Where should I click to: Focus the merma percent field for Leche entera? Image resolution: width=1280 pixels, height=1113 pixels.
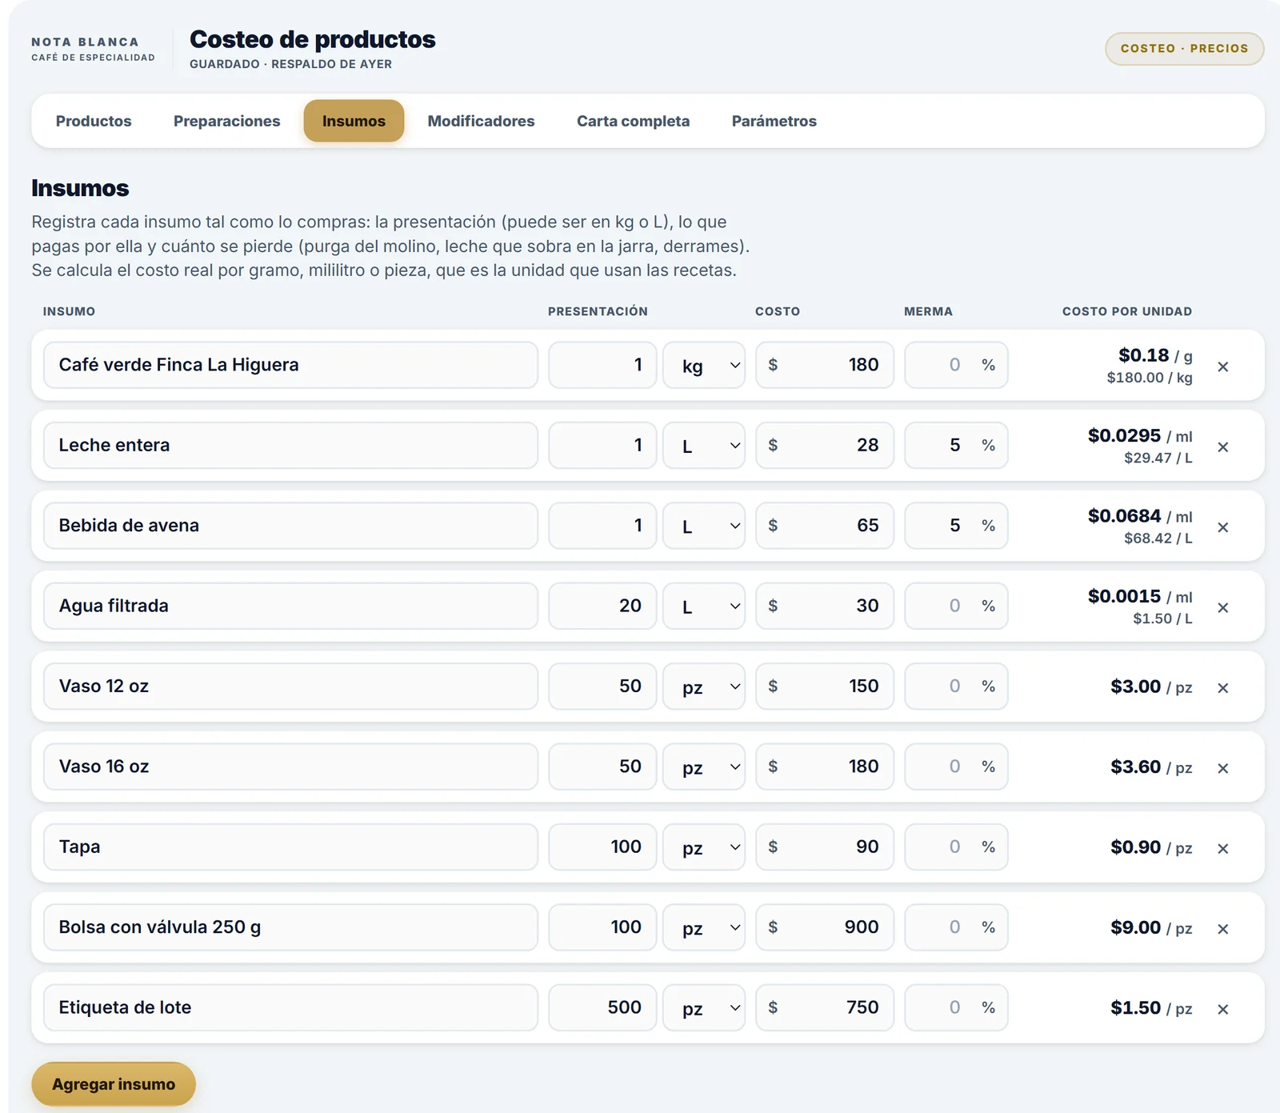(x=956, y=446)
